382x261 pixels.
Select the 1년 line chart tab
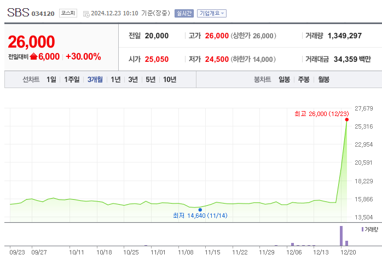(115, 79)
